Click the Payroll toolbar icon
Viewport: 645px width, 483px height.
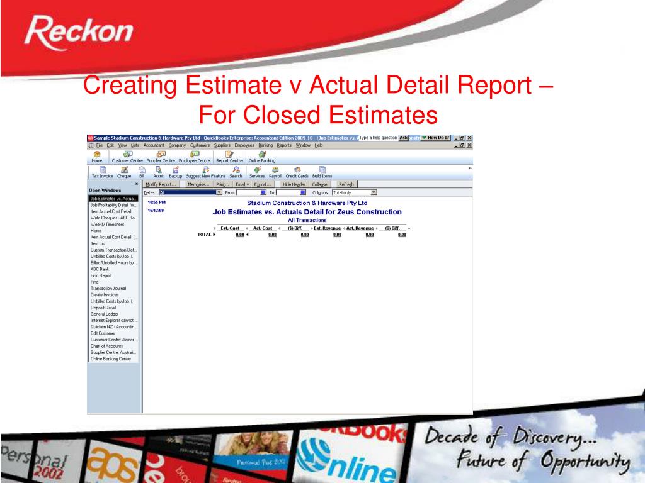pyautogui.click(x=275, y=172)
